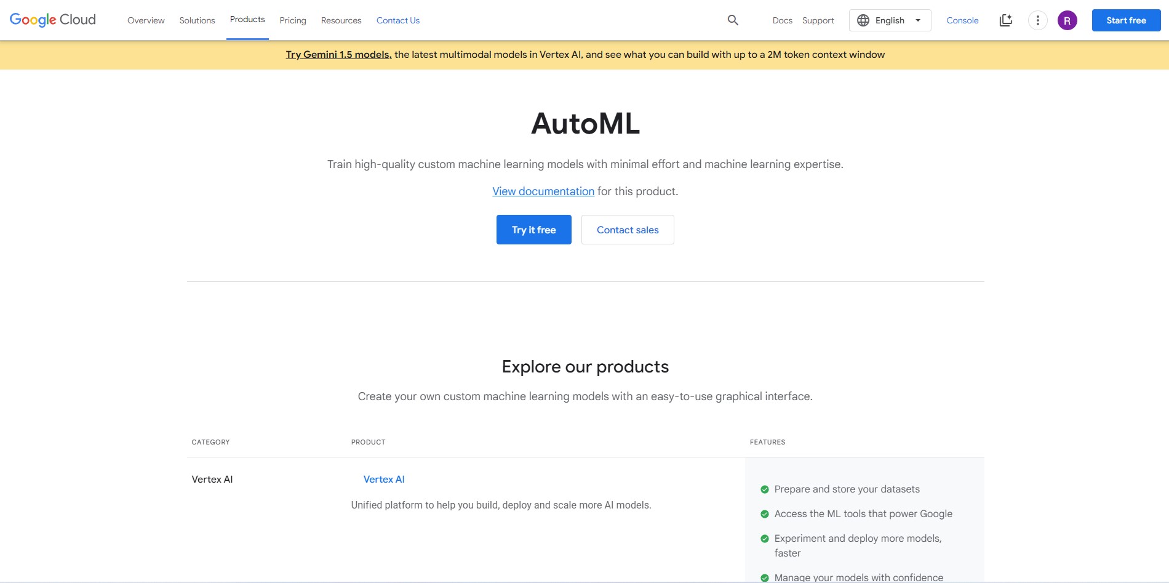This screenshot has width=1169, height=583.
Task: Open the Support link
Action: tap(818, 20)
